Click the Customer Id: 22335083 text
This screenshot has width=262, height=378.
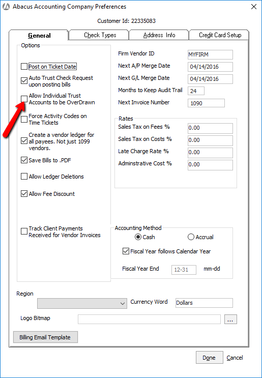[126, 21]
